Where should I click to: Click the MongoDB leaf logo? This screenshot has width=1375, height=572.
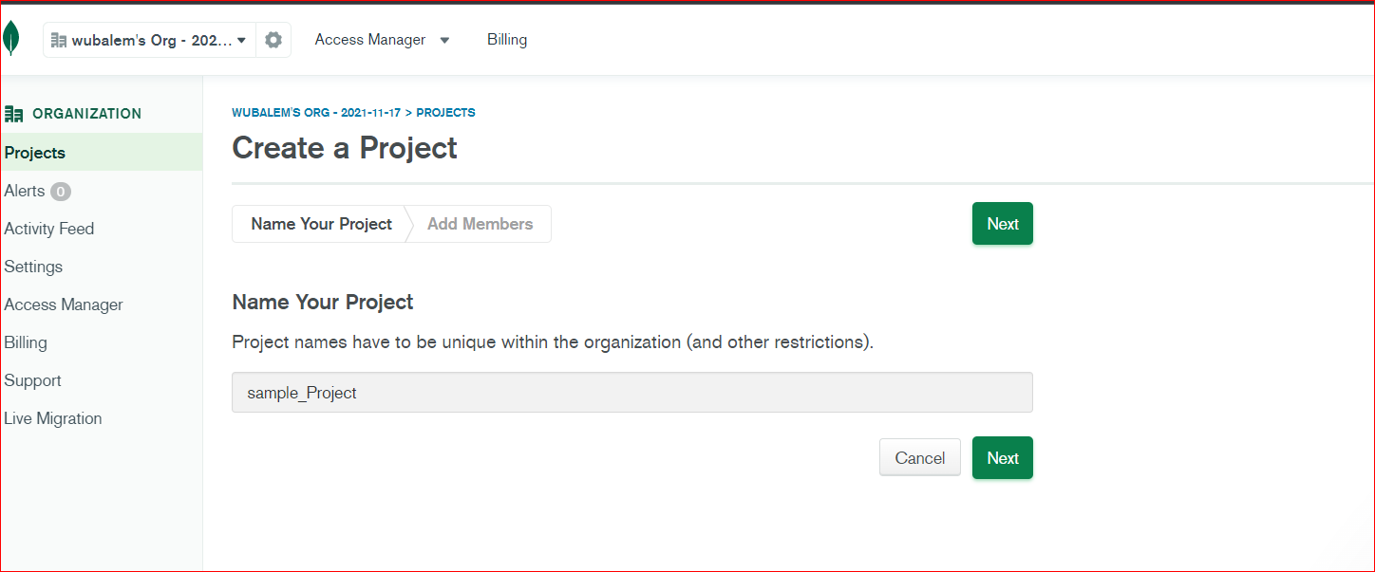tap(10, 39)
